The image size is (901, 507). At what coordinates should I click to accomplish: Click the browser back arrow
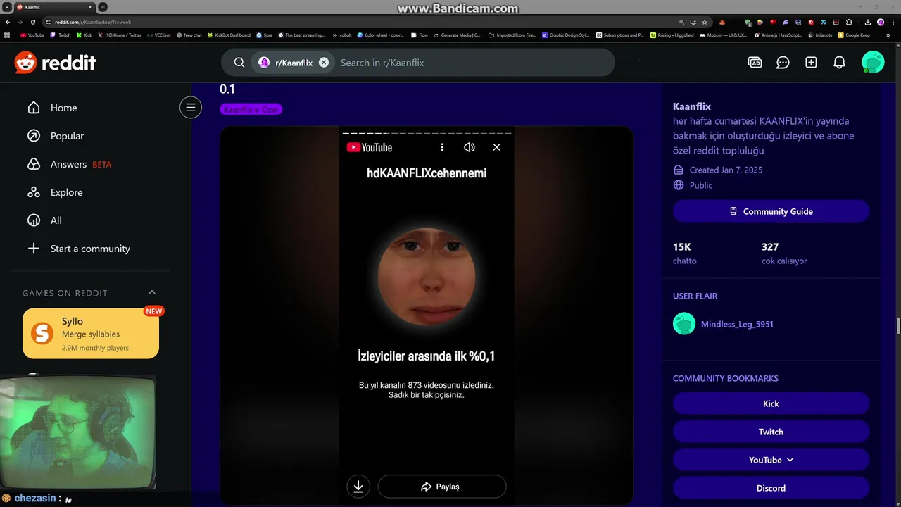[8, 22]
